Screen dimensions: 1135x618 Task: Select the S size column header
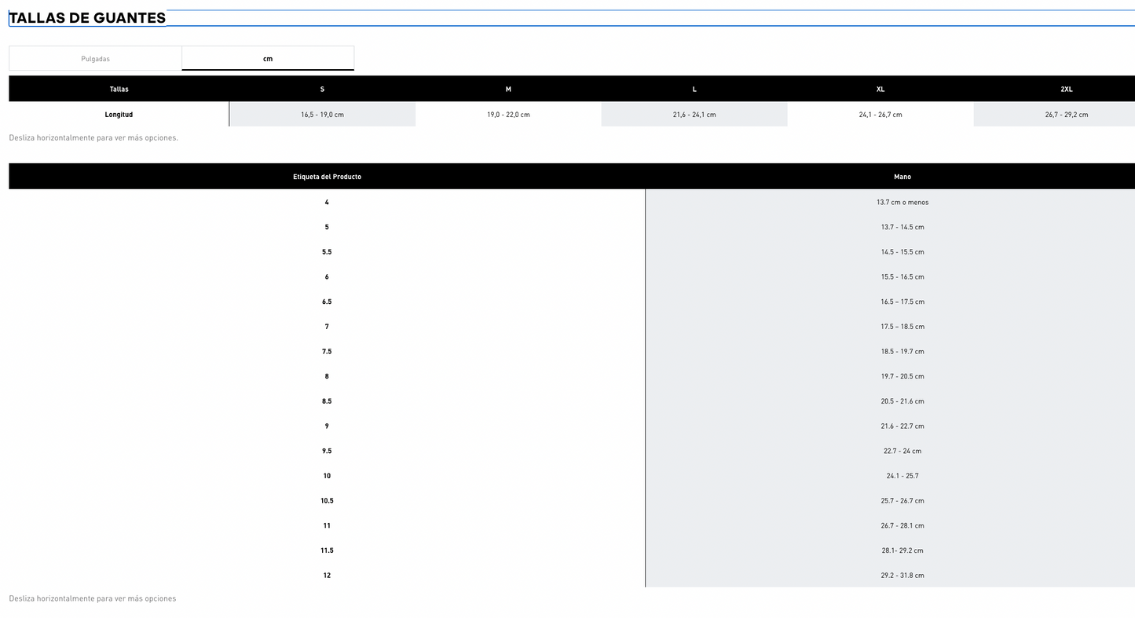point(322,90)
